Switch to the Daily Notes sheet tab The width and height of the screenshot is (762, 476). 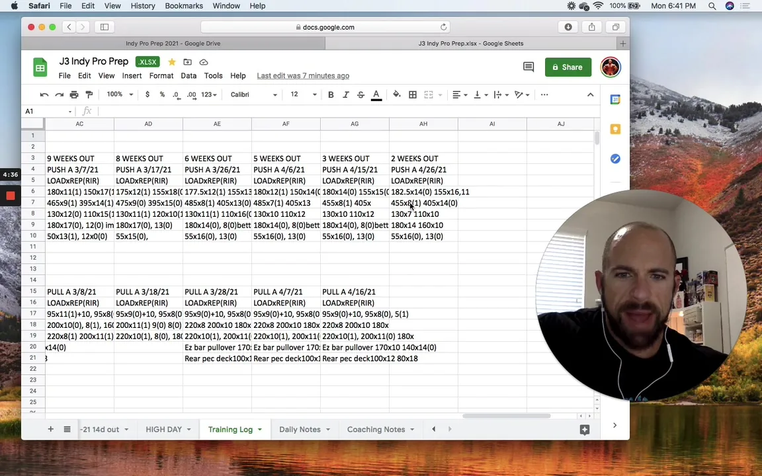(305, 429)
